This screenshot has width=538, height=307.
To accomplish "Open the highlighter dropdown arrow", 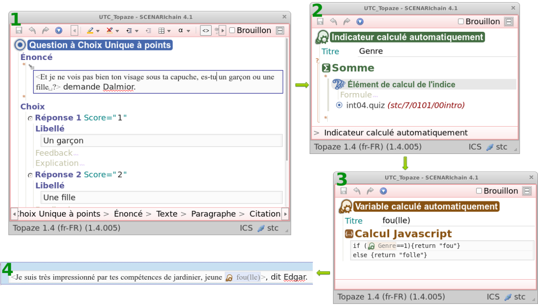I will tap(98, 31).
